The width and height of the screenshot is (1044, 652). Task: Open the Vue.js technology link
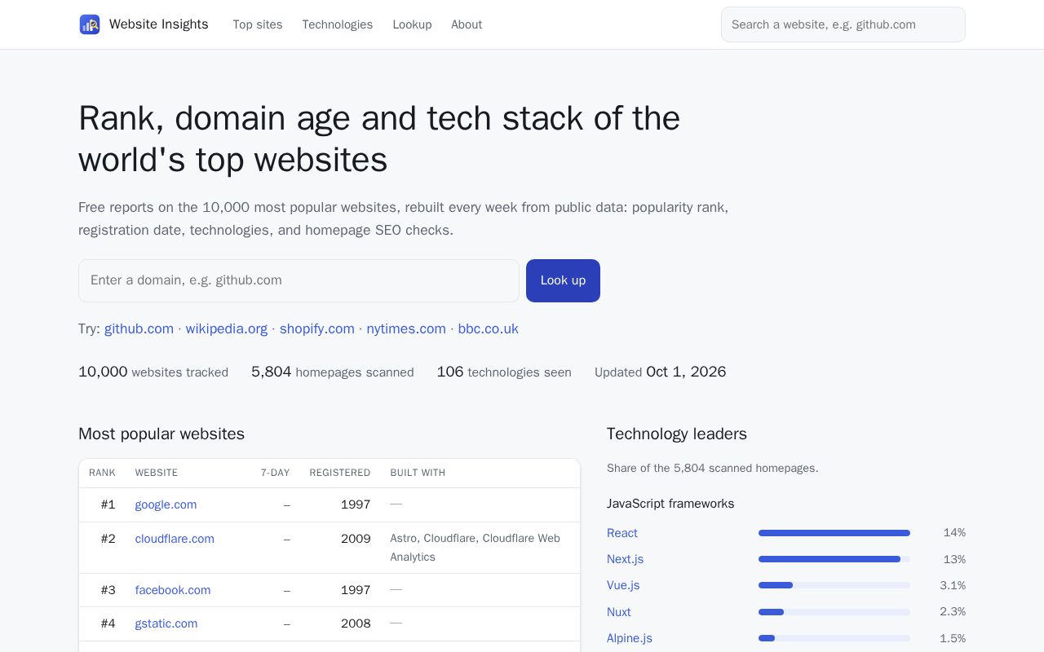[623, 585]
